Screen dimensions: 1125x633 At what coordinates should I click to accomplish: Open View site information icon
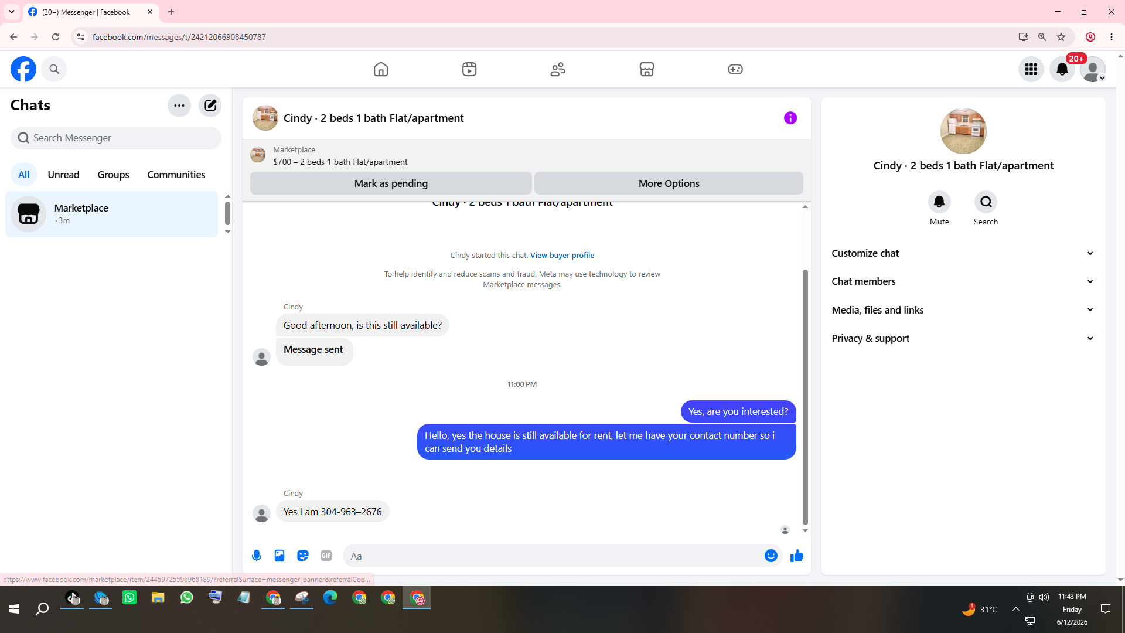point(81,37)
